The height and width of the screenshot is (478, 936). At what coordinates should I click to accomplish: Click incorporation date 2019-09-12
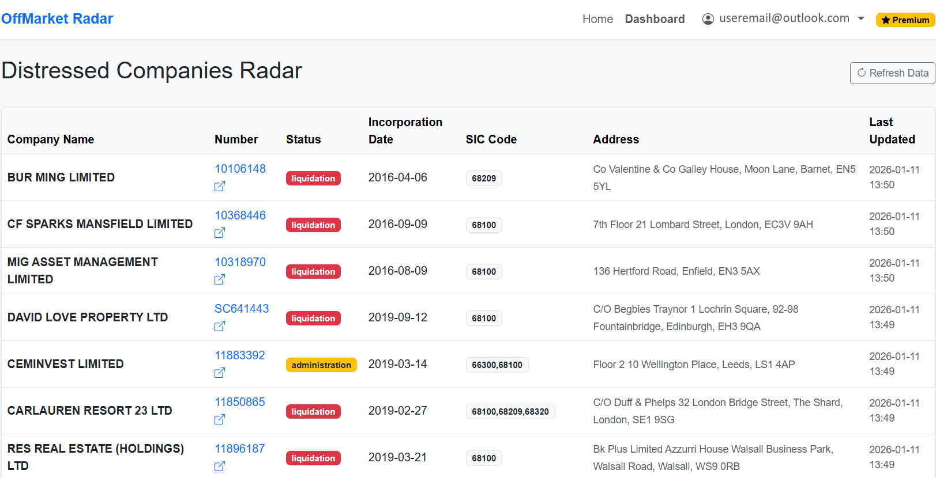398,317
